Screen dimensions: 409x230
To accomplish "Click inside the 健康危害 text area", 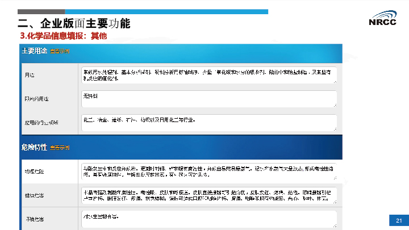I will click(x=208, y=195).
